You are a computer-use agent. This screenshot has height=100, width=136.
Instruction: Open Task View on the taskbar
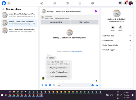point(6,95)
